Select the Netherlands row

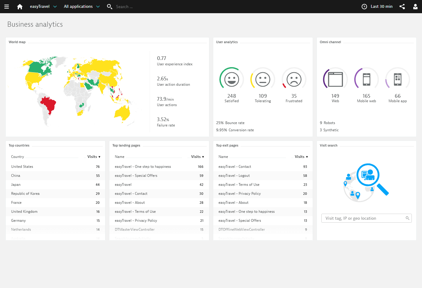tap(56, 230)
